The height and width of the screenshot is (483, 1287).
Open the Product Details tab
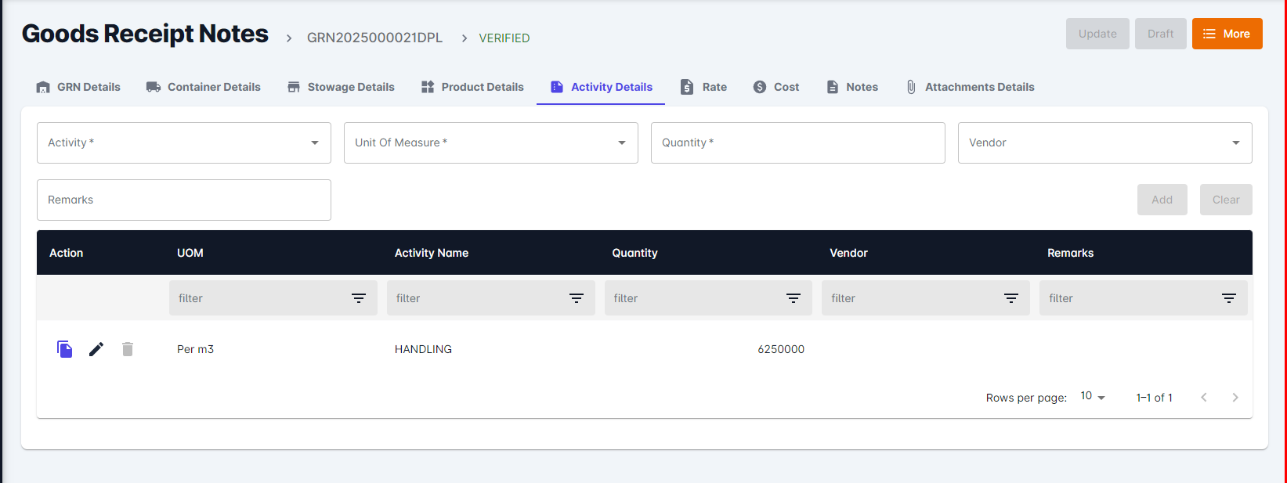tap(472, 87)
